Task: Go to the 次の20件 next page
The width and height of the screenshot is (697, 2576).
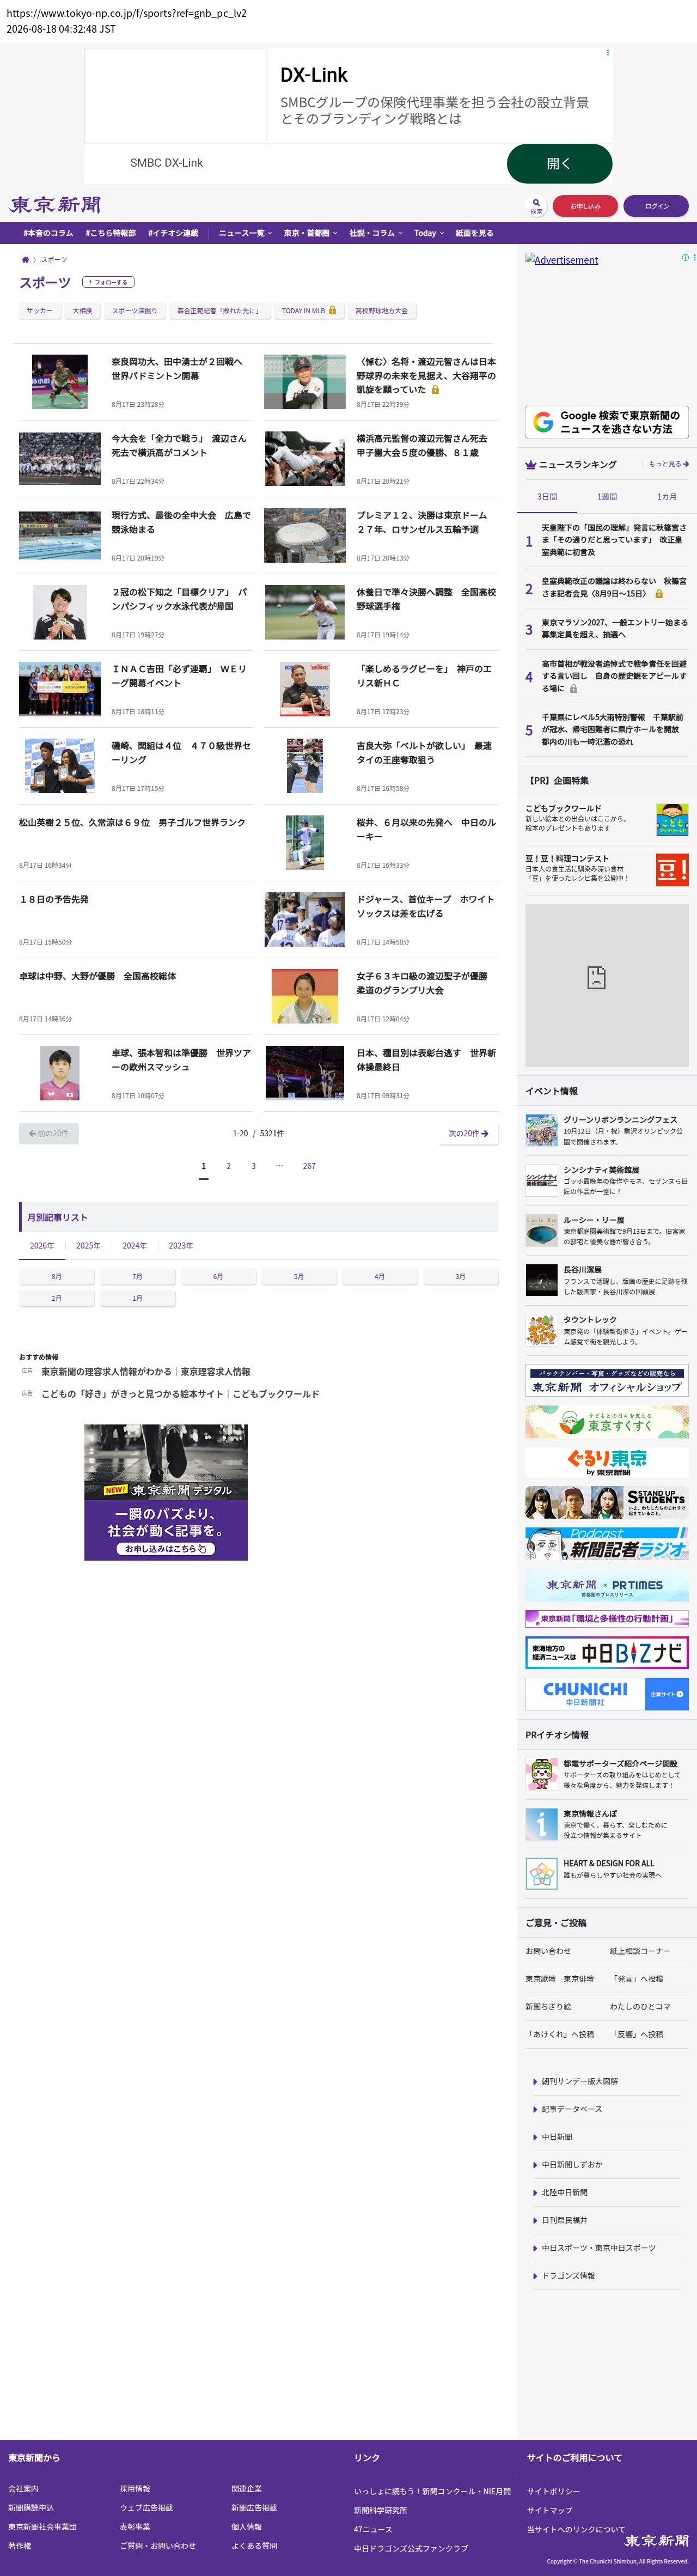Action: click(468, 1134)
